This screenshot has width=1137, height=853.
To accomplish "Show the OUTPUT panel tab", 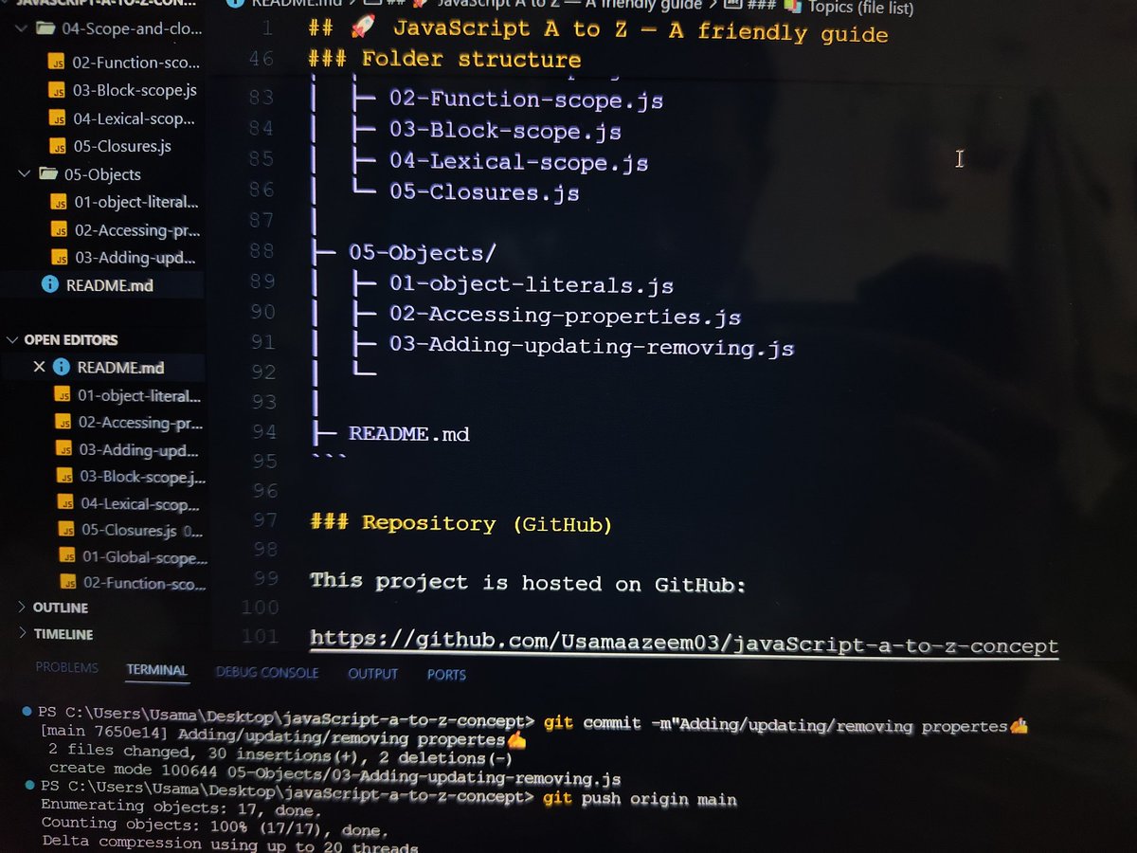I will click(372, 674).
